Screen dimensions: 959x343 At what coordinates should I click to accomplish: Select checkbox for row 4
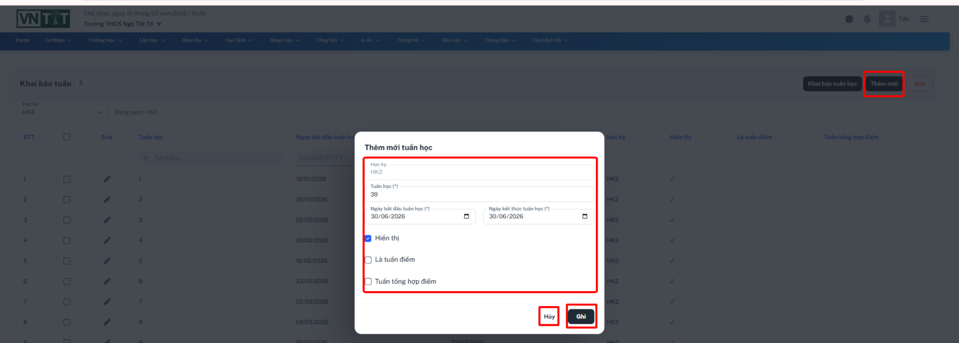tap(67, 240)
